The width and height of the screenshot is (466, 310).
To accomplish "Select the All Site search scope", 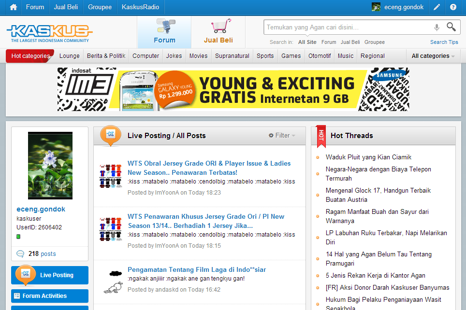I will (307, 42).
